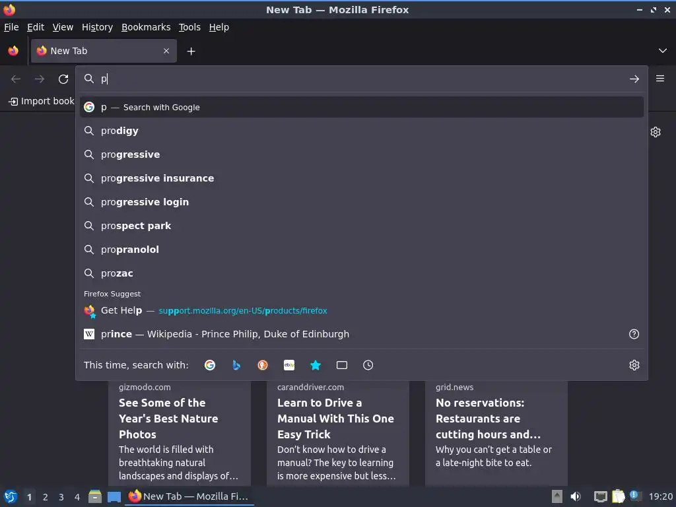Switch to workspace 2 in taskbar
676x507 pixels.
click(x=46, y=497)
